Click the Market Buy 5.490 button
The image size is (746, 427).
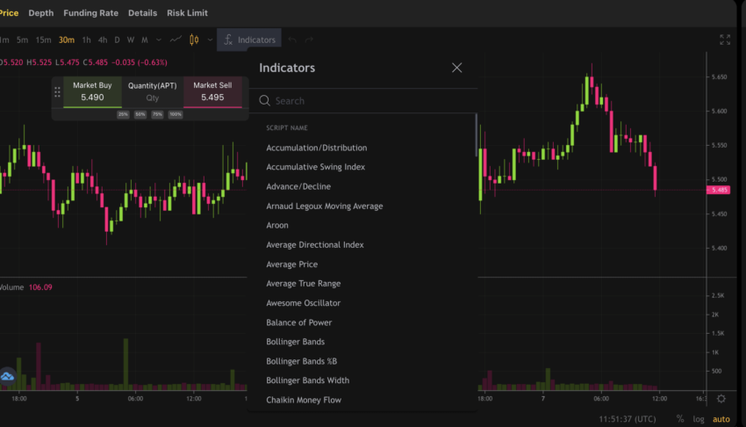point(92,92)
